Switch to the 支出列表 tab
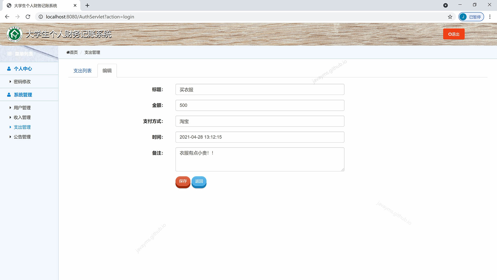 coord(82,71)
